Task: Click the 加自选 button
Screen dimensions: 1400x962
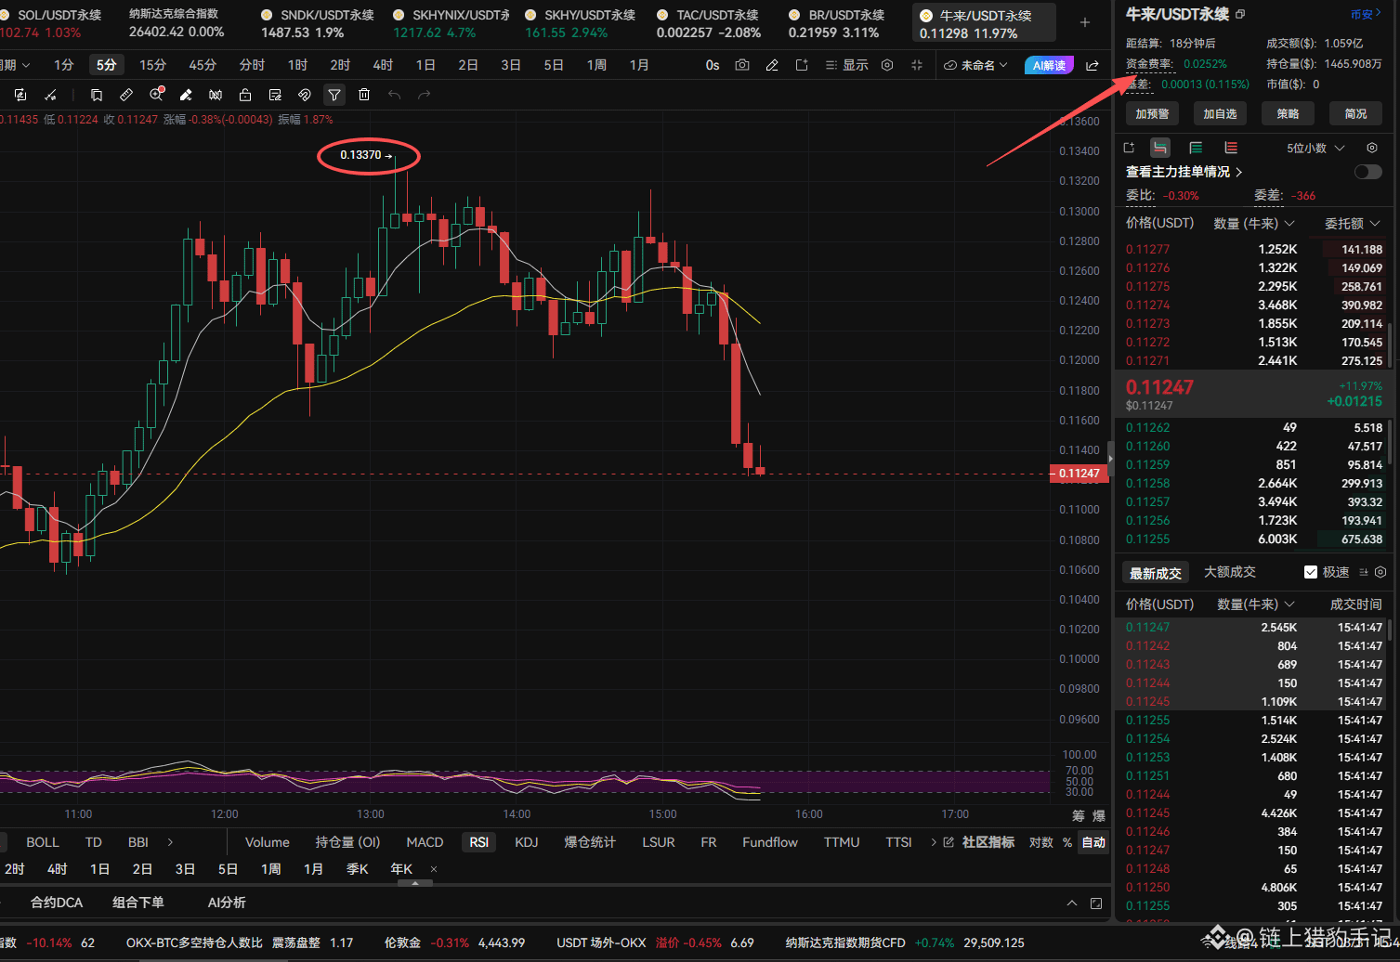Action: coord(1220,113)
